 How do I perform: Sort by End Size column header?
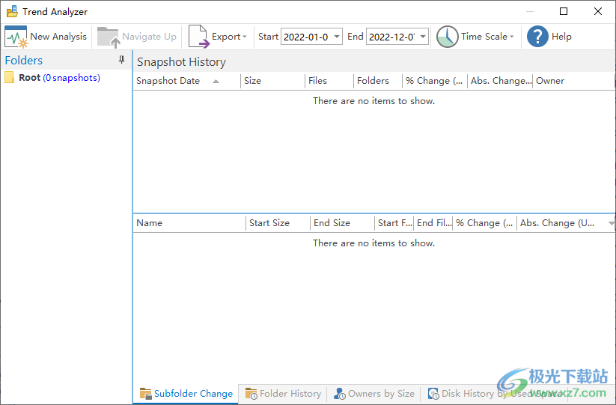[x=343, y=223]
